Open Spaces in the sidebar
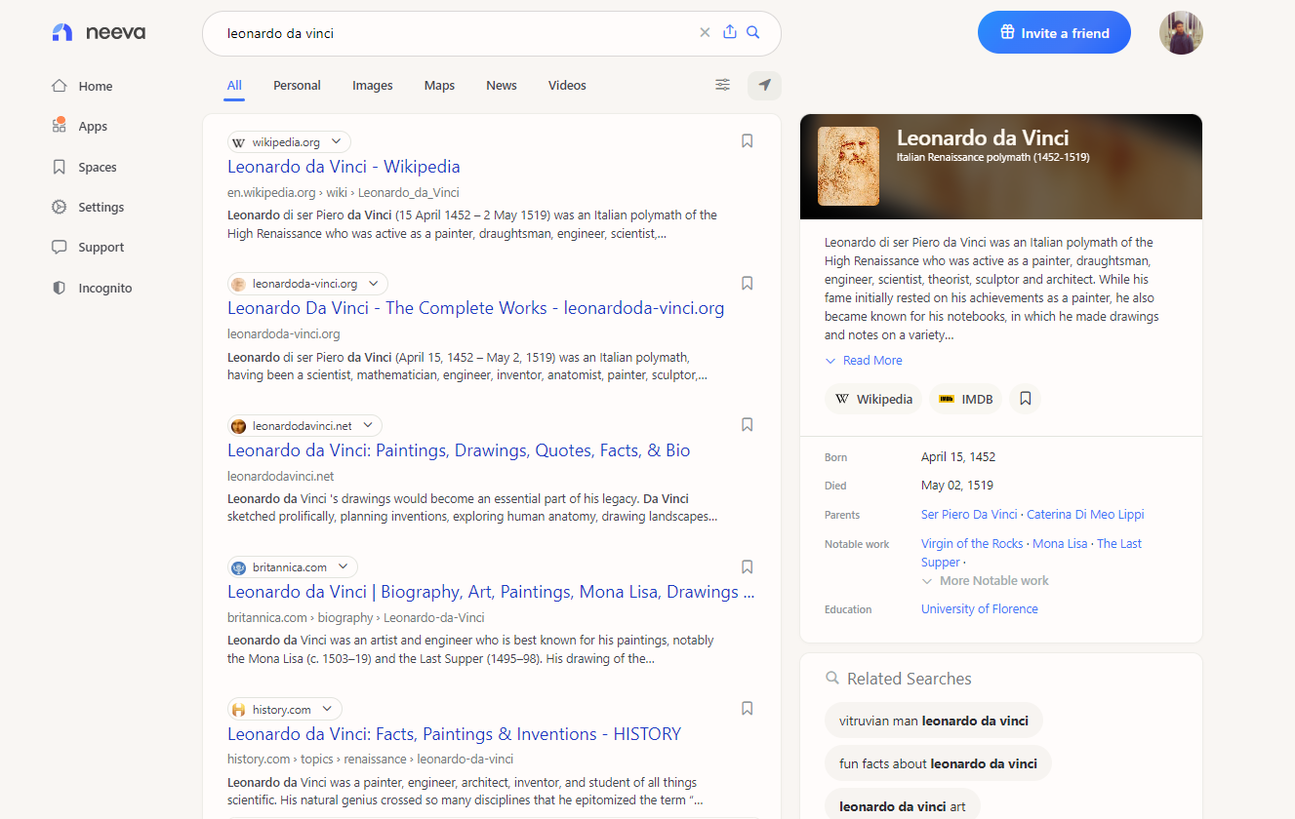This screenshot has width=1295, height=819. (84, 167)
